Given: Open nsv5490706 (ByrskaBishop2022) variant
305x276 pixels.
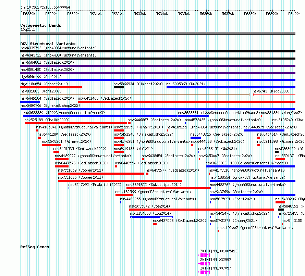Looking at the screenshot, I should coord(50,105).
